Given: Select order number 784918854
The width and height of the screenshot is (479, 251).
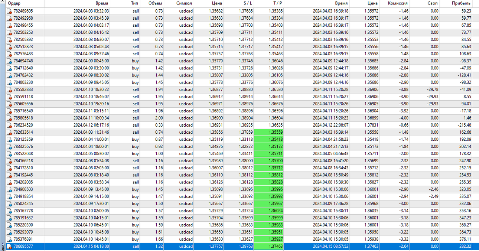Looking at the screenshot, I should (23, 196).
